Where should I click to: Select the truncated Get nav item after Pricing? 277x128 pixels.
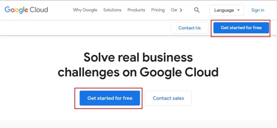pos(174,10)
